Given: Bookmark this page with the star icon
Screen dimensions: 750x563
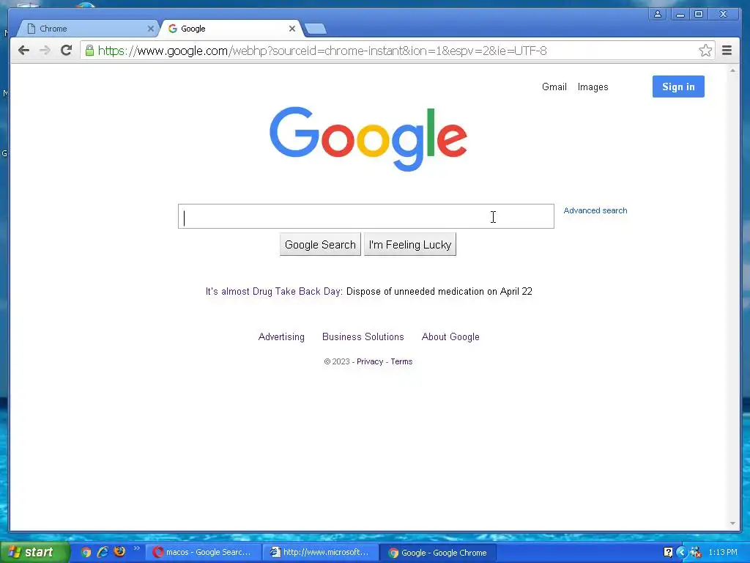Looking at the screenshot, I should (705, 51).
